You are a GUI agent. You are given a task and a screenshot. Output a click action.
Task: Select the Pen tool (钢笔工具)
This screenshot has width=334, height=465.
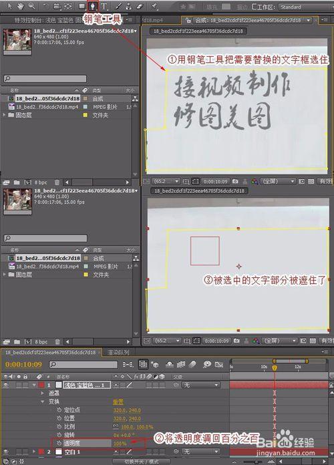click(93, 6)
